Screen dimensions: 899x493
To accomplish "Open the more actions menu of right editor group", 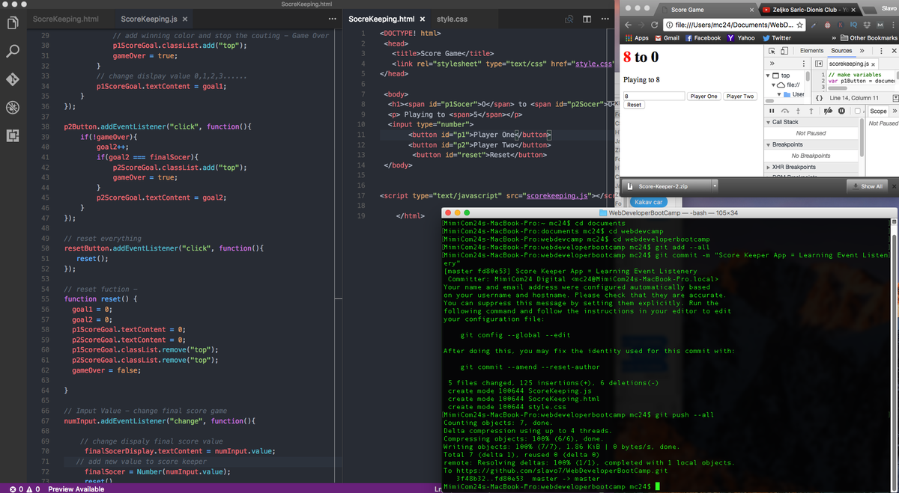I will click(x=605, y=19).
